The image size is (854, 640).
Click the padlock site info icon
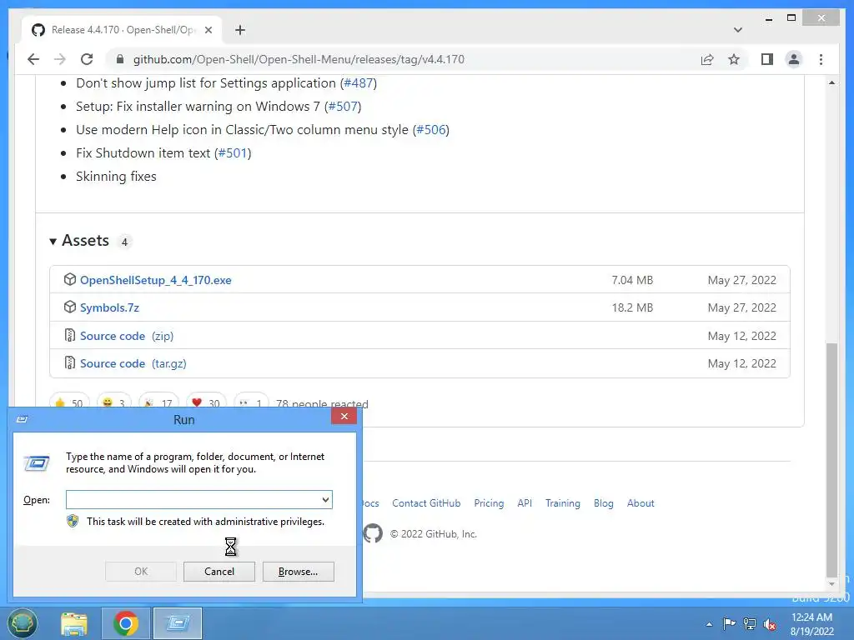click(120, 59)
